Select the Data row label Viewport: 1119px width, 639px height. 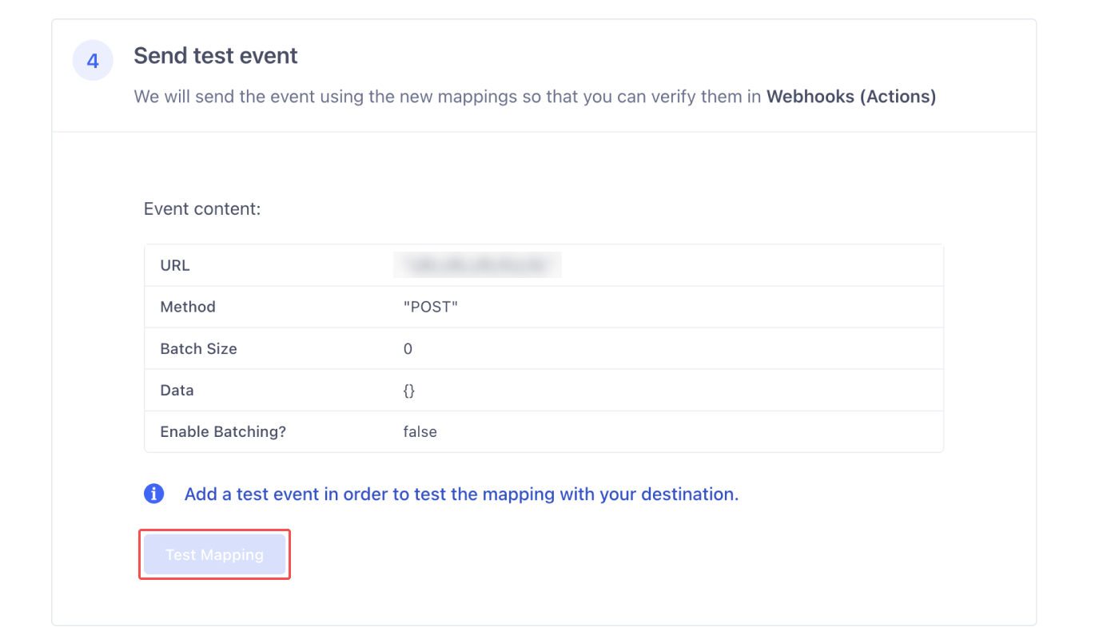coord(177,390)
